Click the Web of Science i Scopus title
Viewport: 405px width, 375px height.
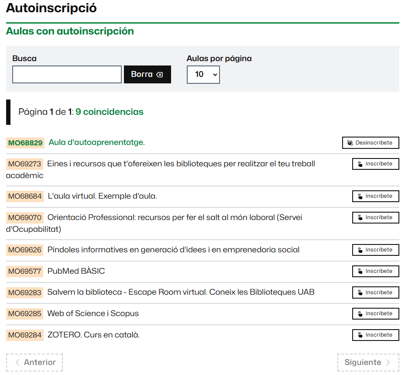click(93, 313)
